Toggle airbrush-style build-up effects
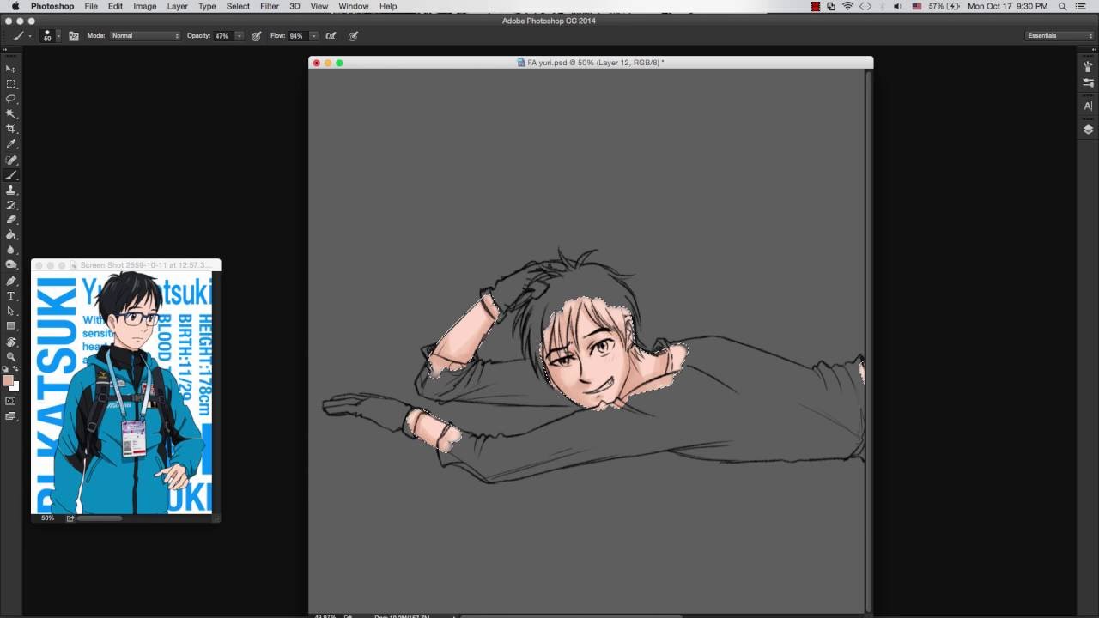 331,36
